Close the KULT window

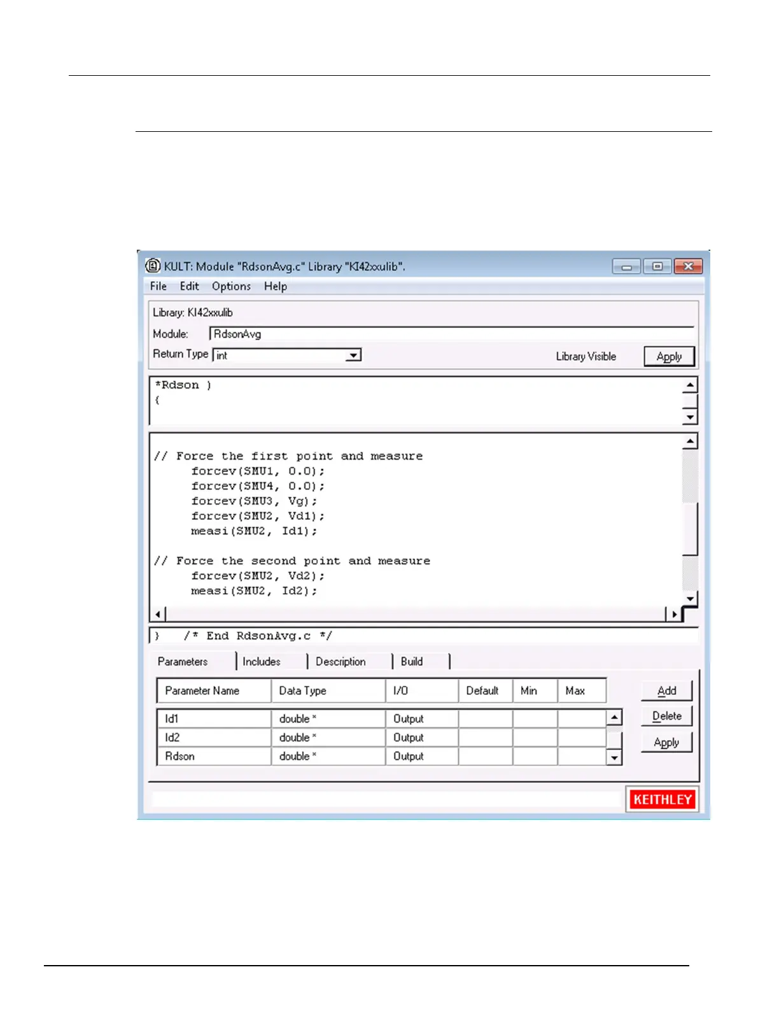point(688,266)
